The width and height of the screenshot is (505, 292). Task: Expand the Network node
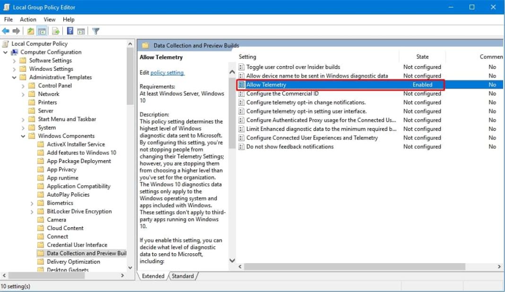(x=23, y=94)
